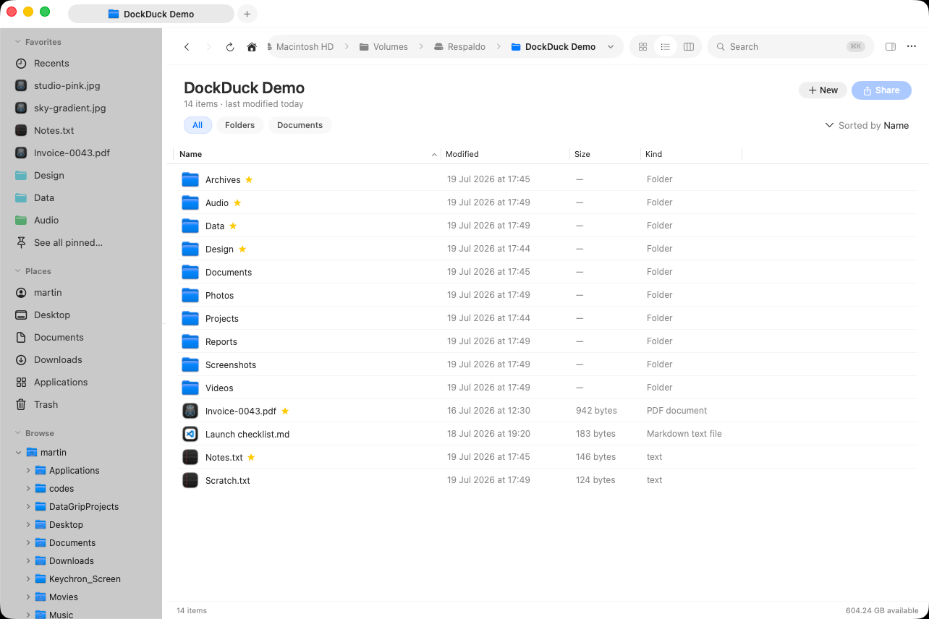Collapse the martin tree node
This screenshot has height=619, width=929.
pyautogui.click(x=18, y=453)
